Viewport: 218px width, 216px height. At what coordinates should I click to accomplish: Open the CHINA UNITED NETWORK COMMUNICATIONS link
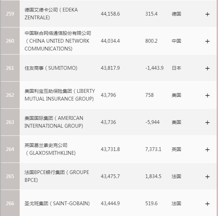tap(58, 41)
